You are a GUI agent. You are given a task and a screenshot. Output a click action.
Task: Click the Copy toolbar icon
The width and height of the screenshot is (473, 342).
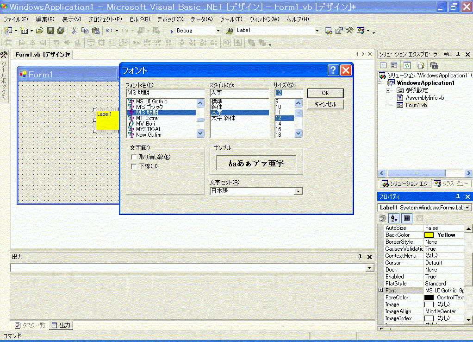click(x=85, y=31)
